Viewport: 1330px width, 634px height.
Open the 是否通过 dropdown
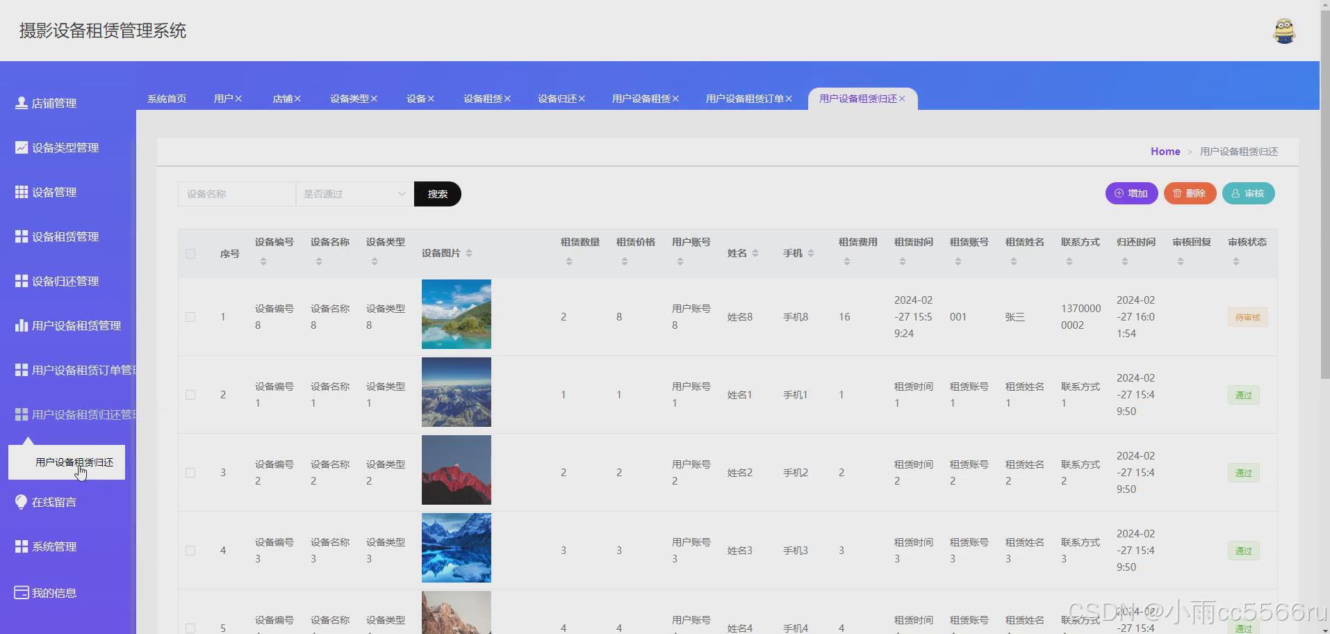354,193
